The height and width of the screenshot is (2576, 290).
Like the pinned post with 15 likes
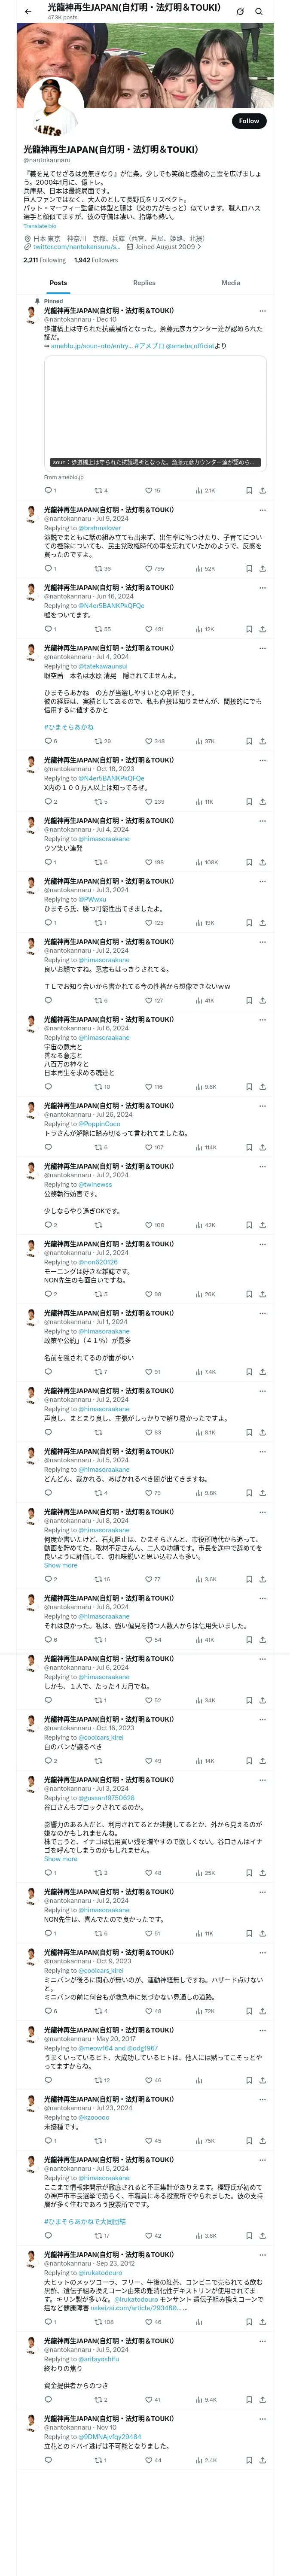point(151,490)
